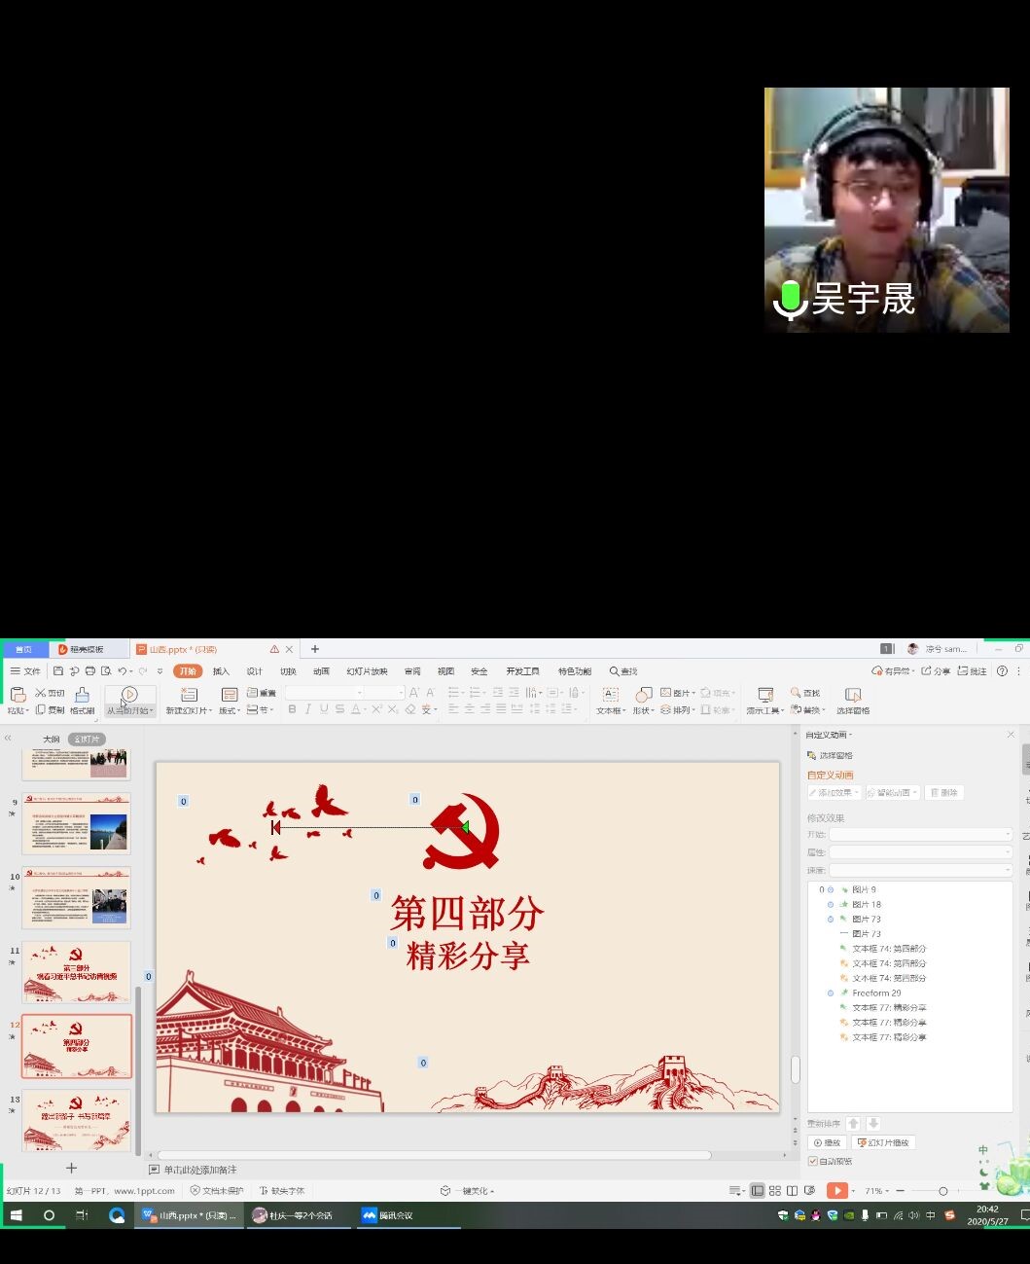Viewport: 1030px width, 1264px height.
Task: Click the 文本框 text box tool icon
Action: coord(610,695)
